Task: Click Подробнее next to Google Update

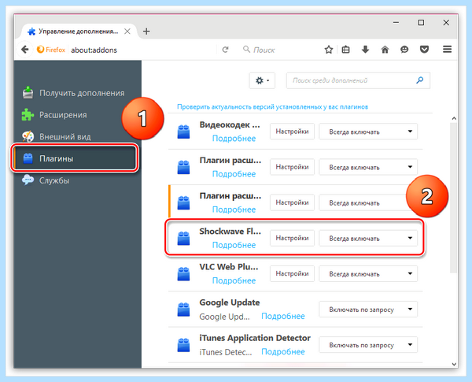Action: coord(283,317)
